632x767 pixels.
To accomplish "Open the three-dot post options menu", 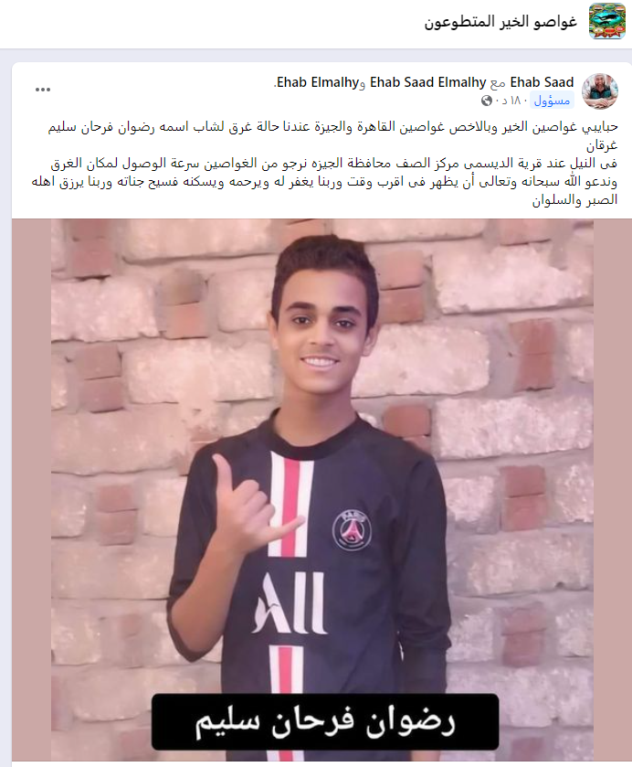I will pyautogui.click(x=43, y=90).
